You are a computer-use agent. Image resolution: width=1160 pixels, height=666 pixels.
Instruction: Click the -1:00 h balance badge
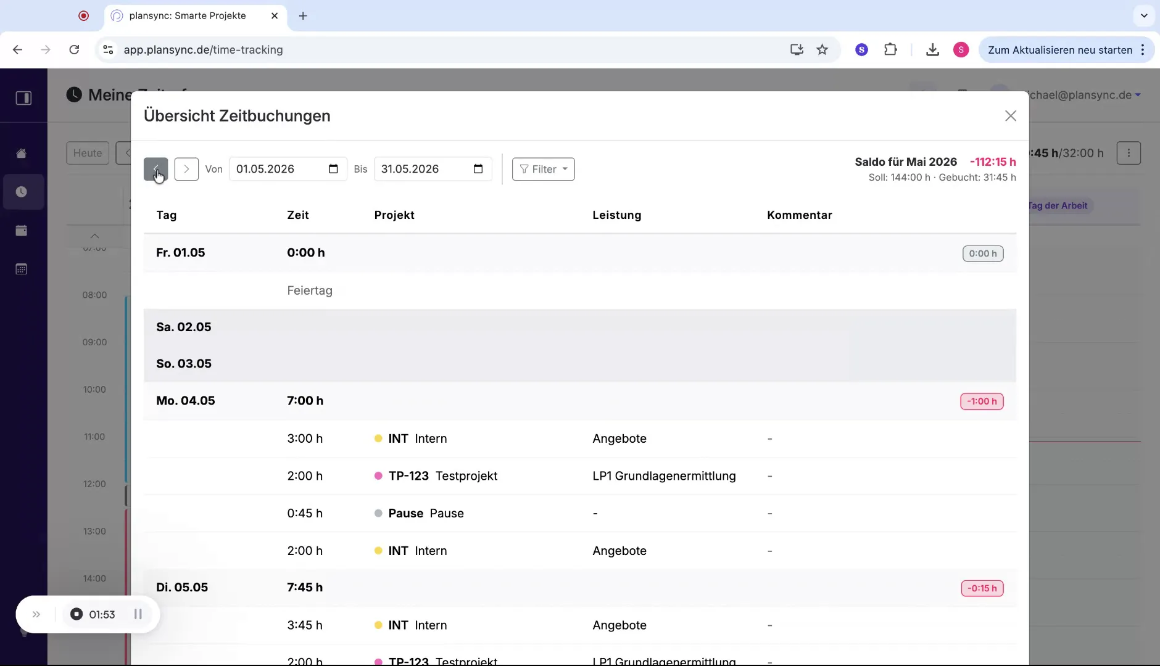[982, 401]
